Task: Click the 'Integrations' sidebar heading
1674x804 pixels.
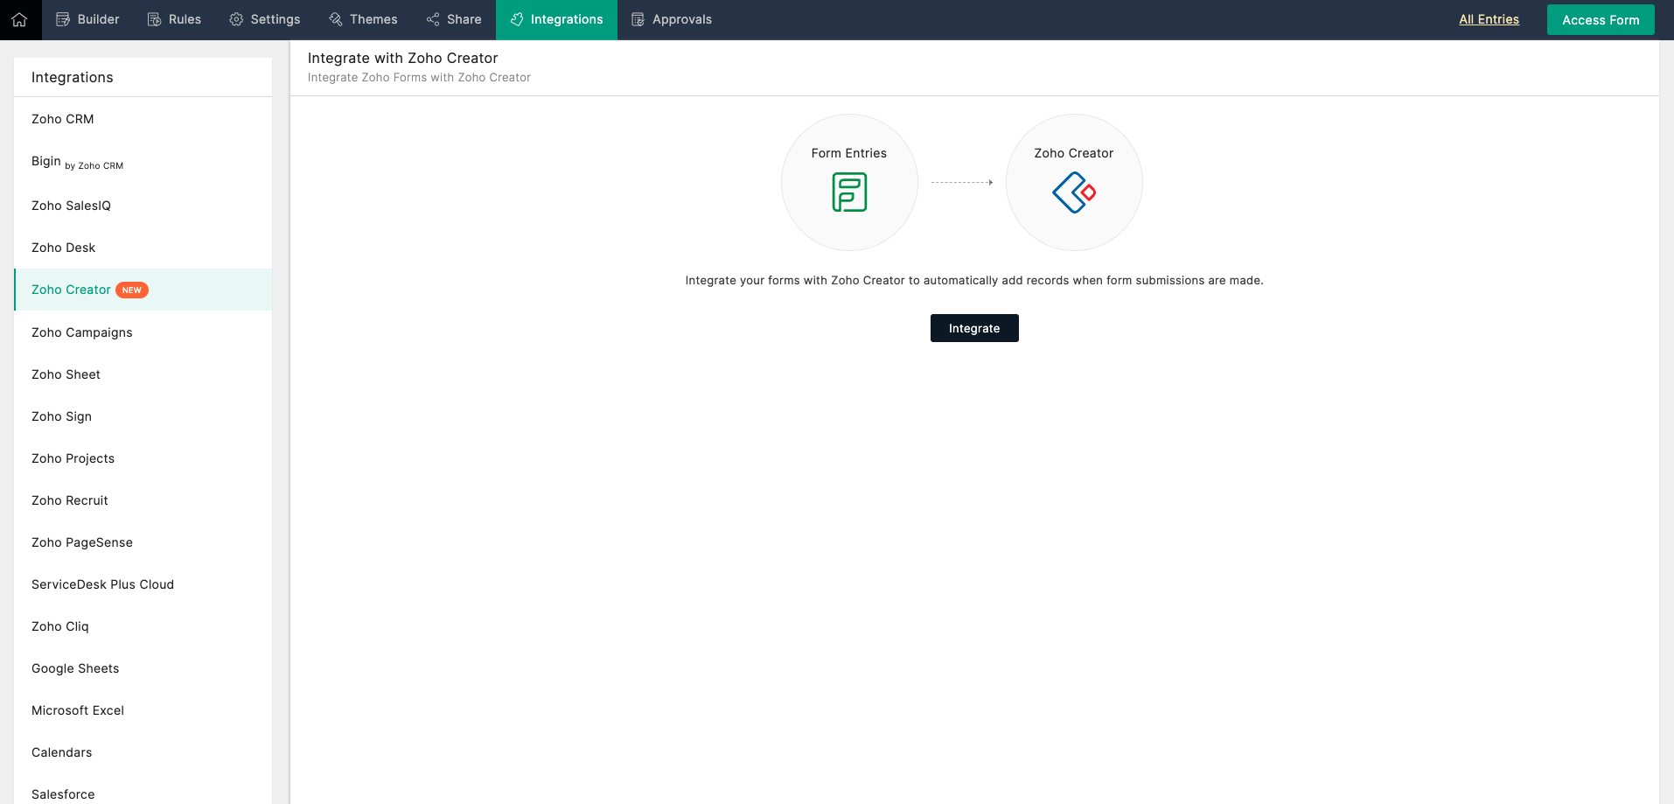Action: (73, 77)
